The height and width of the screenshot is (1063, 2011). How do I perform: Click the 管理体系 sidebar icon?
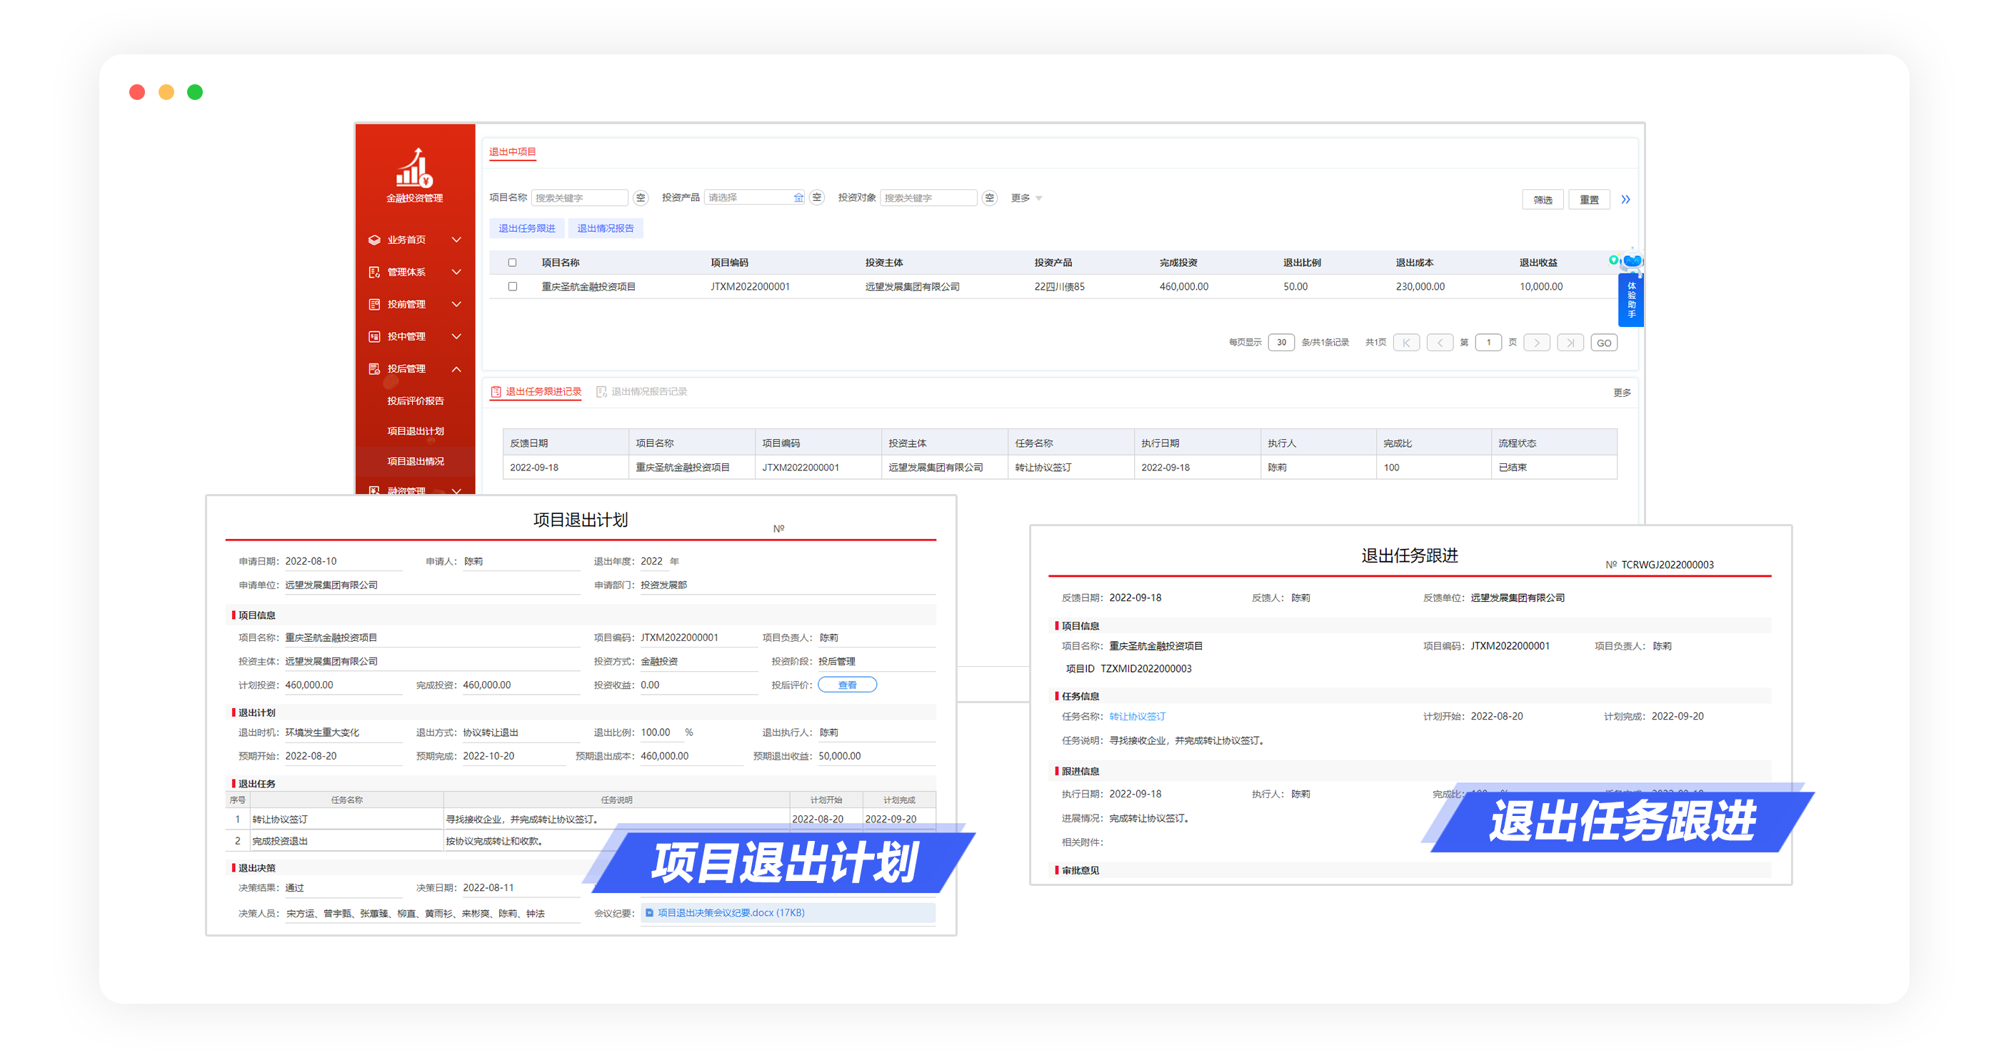tap(375, 273)
